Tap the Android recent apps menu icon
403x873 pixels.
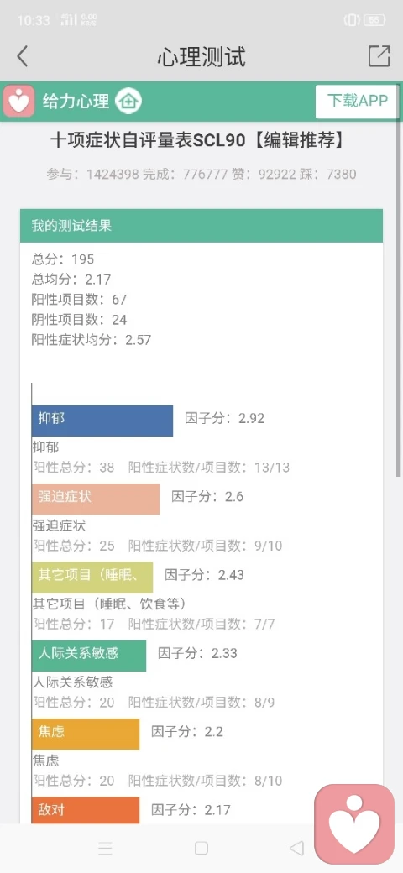click(x=105, y=849)
